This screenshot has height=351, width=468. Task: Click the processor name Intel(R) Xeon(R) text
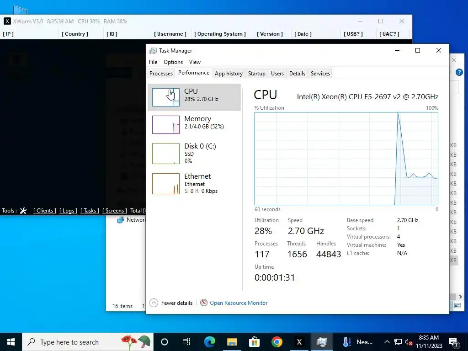(367, 97)
